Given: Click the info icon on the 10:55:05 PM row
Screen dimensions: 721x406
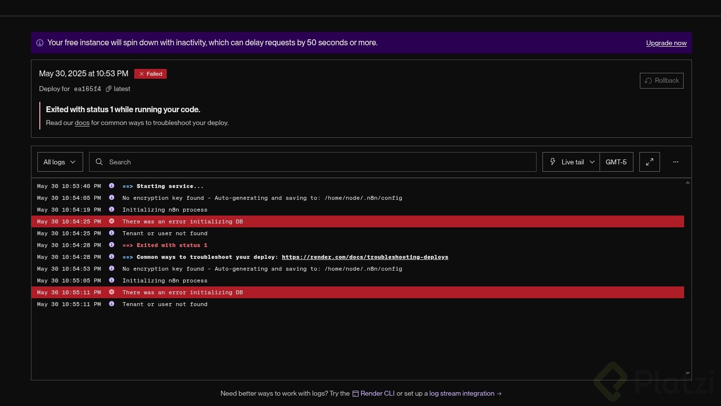Looking at the screenshot, I should [x=112, y=281].
